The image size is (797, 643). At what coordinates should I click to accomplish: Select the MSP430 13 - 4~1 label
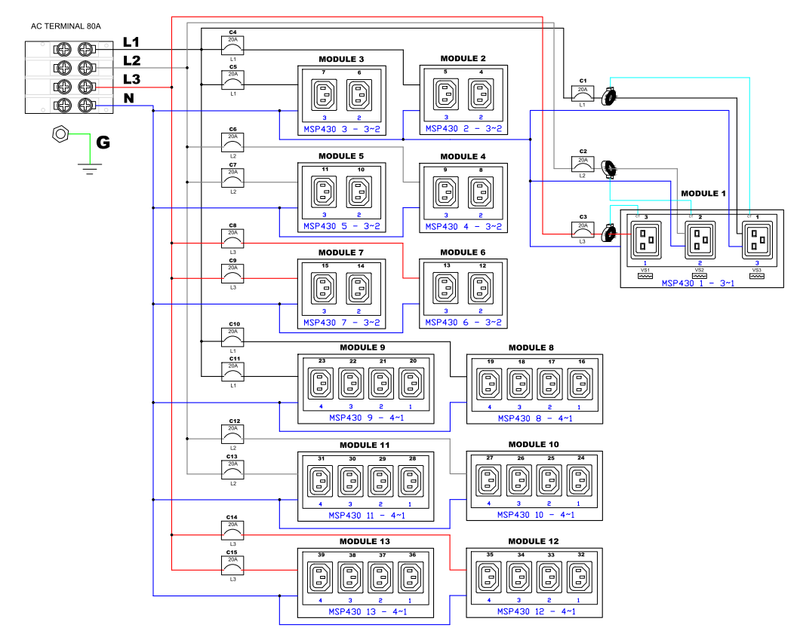(368, 611)
